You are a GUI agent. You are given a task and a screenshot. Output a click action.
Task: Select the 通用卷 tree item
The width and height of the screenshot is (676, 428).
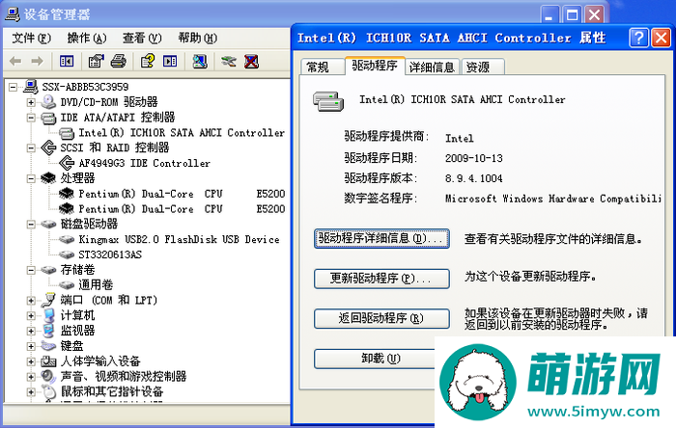(96, 284)
